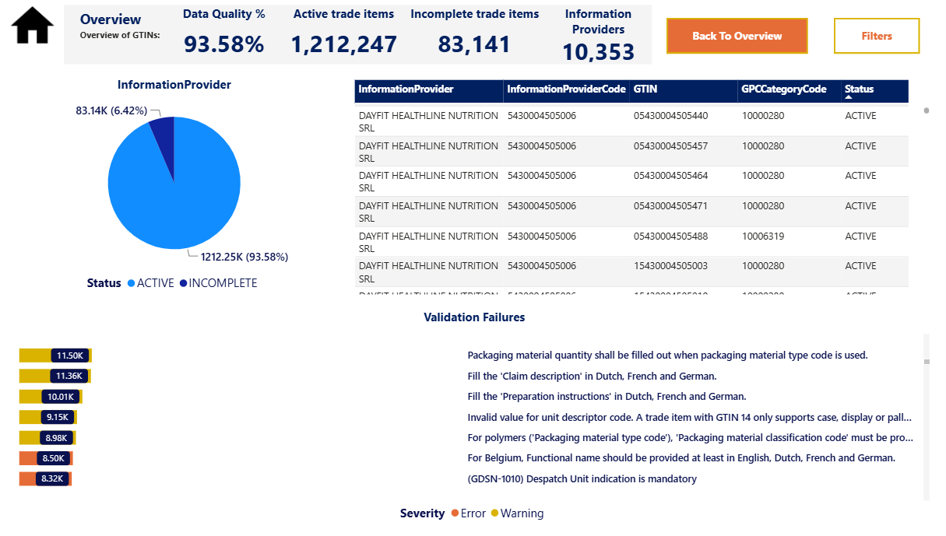The height and width of the screenshot is (536, 946).
Task: Select the "Fill the 'Claim description'" validation message
Action: 591,377
